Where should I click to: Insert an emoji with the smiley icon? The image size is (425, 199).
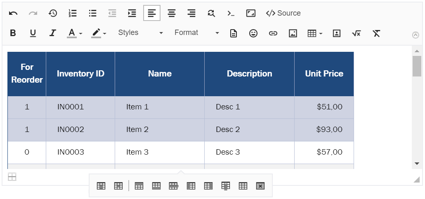pyautogui.click(x=253, y=33)
